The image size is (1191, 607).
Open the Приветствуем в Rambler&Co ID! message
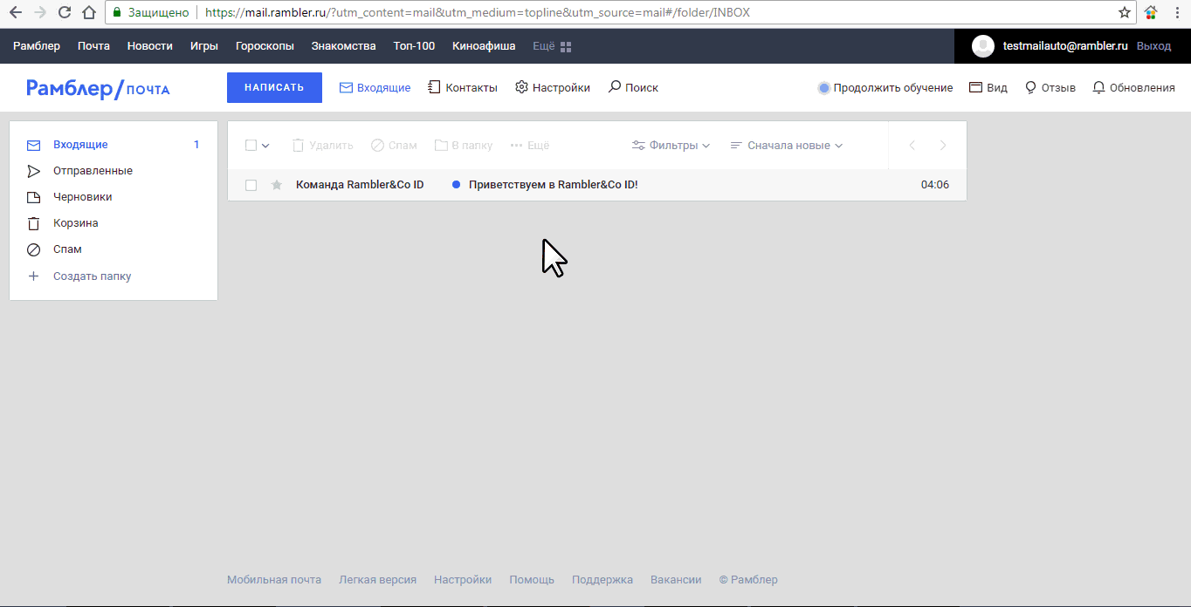554,185
